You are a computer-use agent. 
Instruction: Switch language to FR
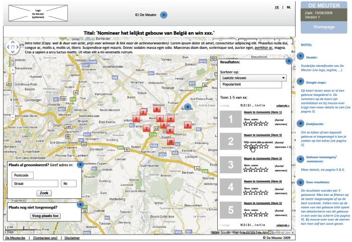point(277,8)
